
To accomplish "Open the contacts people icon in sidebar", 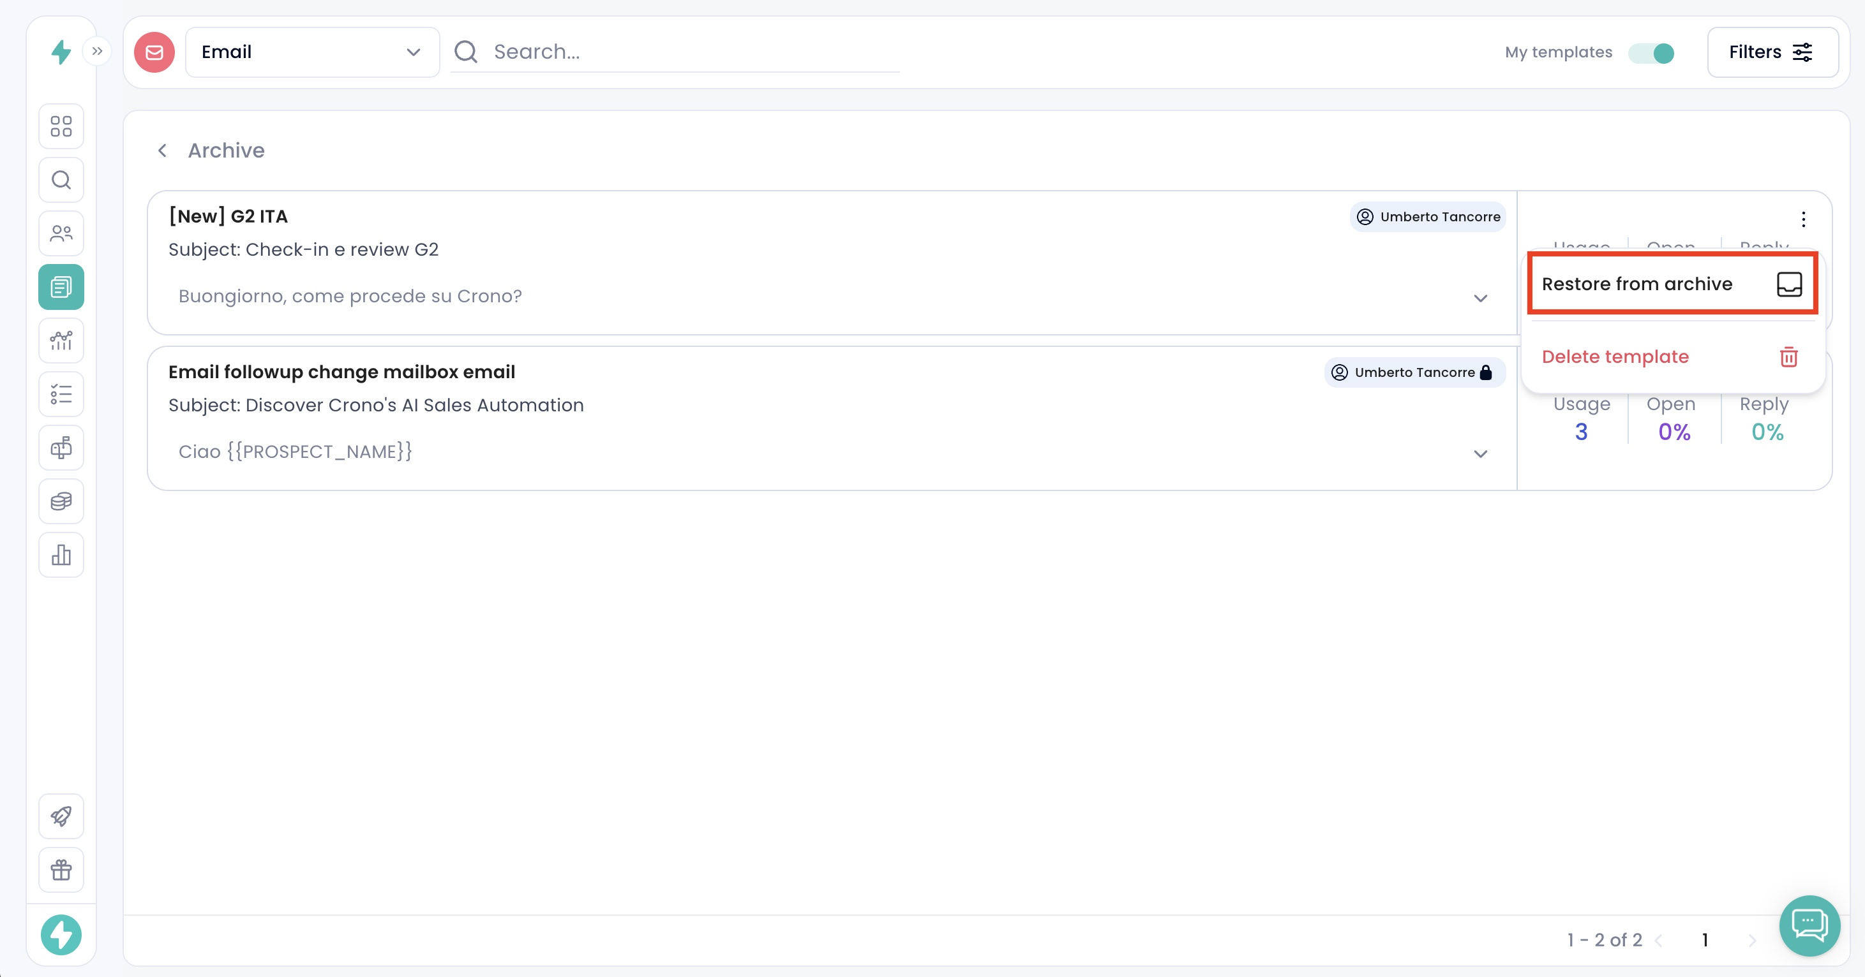I will click(x=61, y=233).
